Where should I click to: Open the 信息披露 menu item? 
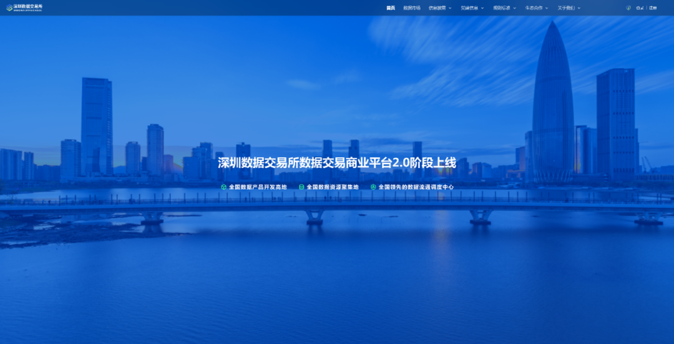(437, 7)
